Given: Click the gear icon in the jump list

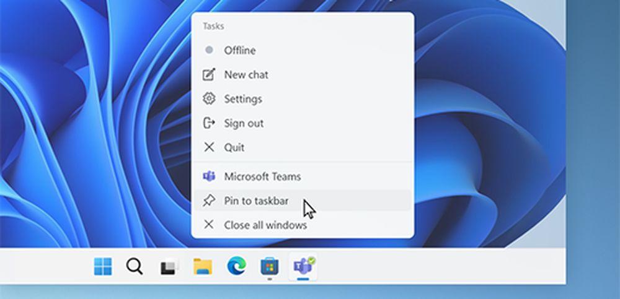Looking at the screenshot, I should pos(209,99).
